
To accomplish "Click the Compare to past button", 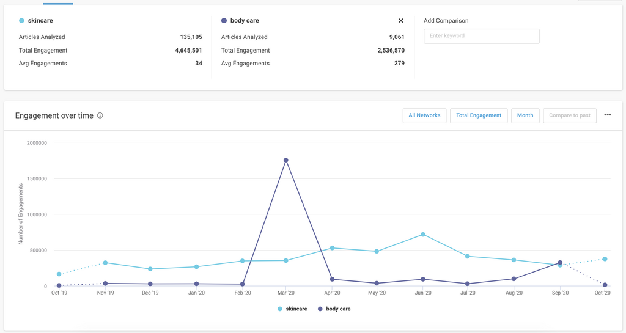I will [569, 115].
